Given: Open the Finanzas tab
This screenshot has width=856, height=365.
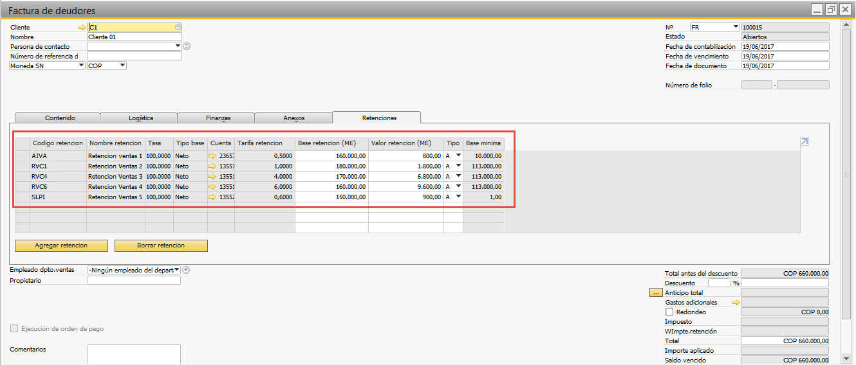Looking at the screenshot, I should point(218,118).
